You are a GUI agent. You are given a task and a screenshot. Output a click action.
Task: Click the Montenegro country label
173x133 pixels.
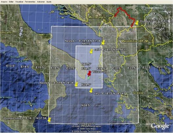click(x=97, y=17)
